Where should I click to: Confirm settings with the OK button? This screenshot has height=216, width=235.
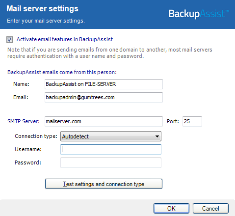[171, 208]
